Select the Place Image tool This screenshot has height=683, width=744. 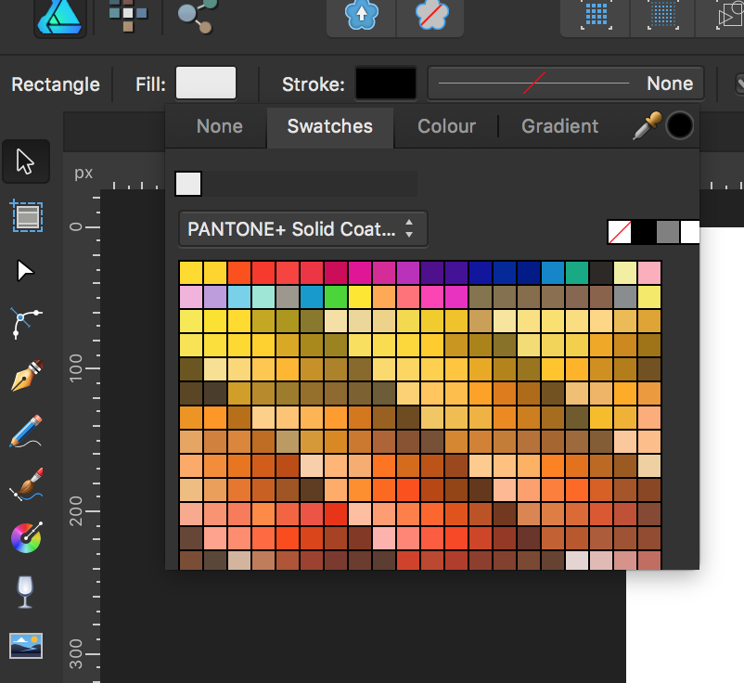pos(26,646)
